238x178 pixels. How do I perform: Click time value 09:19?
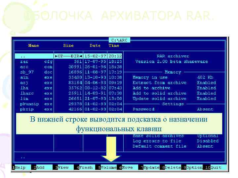[115, 83]
